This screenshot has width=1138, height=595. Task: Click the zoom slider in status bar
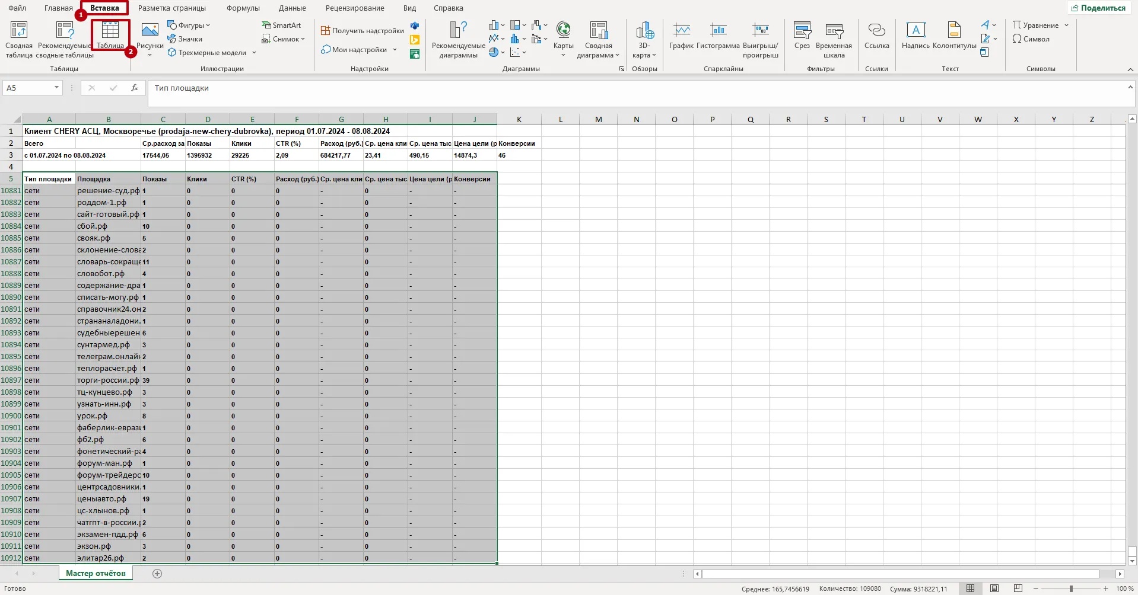pyautogui.click(x=1071, y=588)
